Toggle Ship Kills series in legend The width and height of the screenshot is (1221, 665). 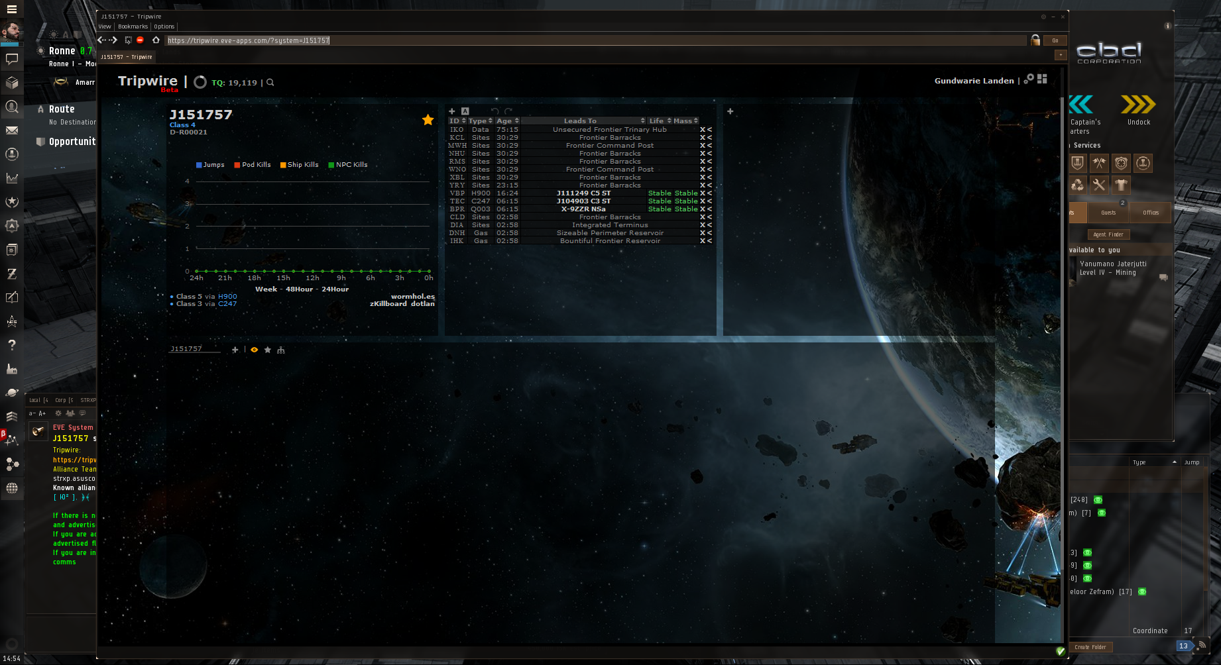pos(299,165)
